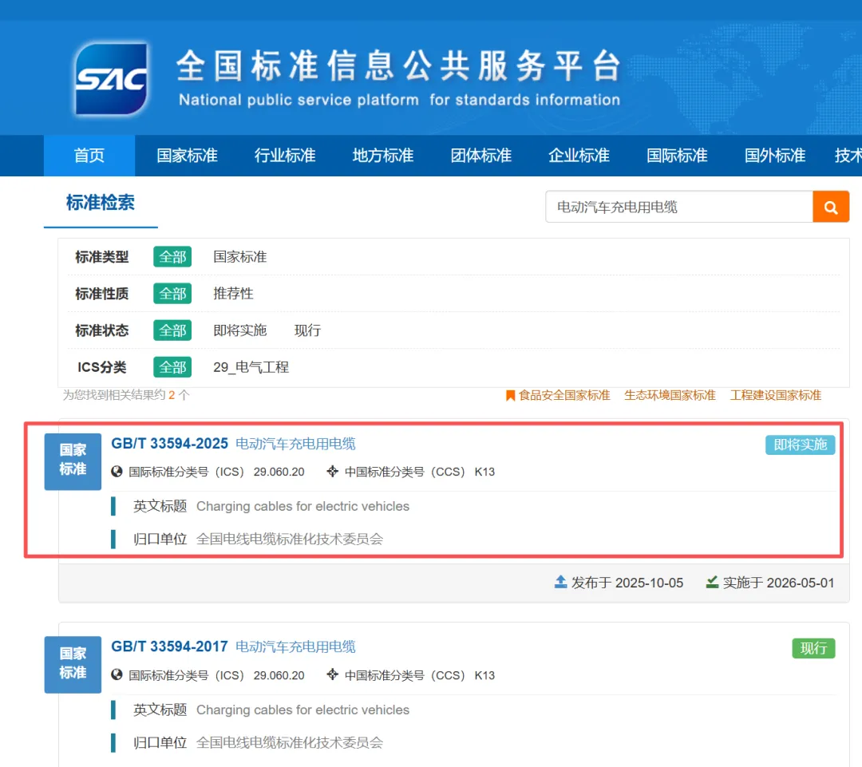Click the publish upload icon beside 发布于
862x767 pixels.
click(560, 582)
